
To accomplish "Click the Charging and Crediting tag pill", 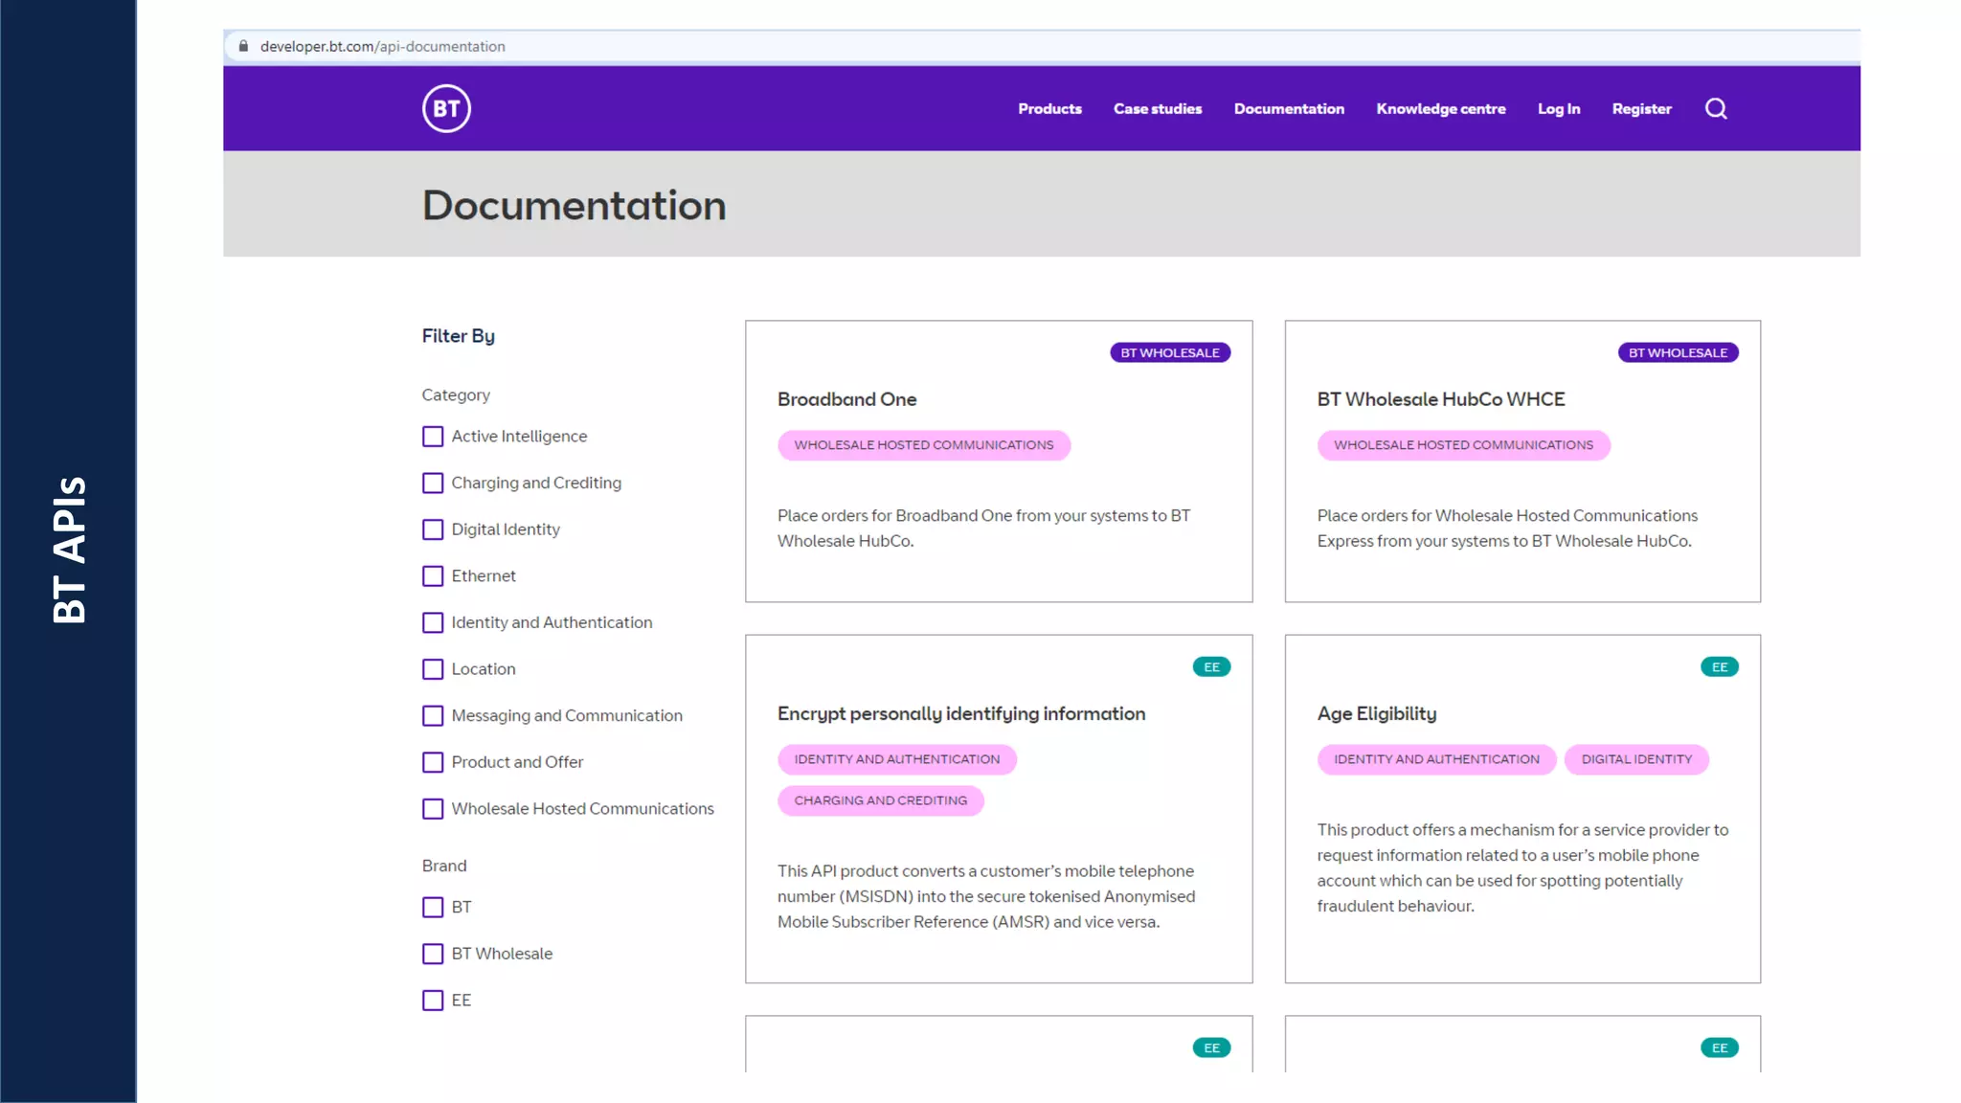I will [880, 800].
